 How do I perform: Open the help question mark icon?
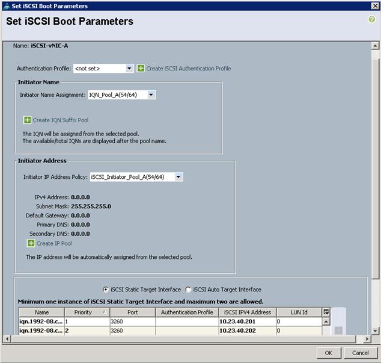[371, 19]
